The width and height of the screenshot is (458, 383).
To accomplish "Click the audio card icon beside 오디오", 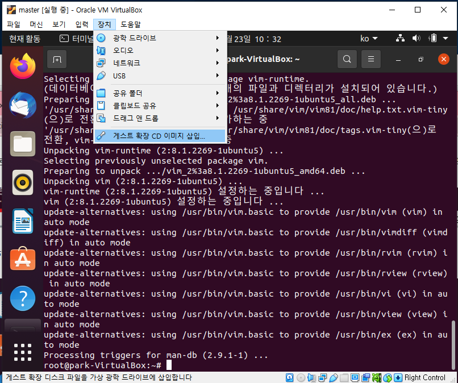I will point(101,51).
